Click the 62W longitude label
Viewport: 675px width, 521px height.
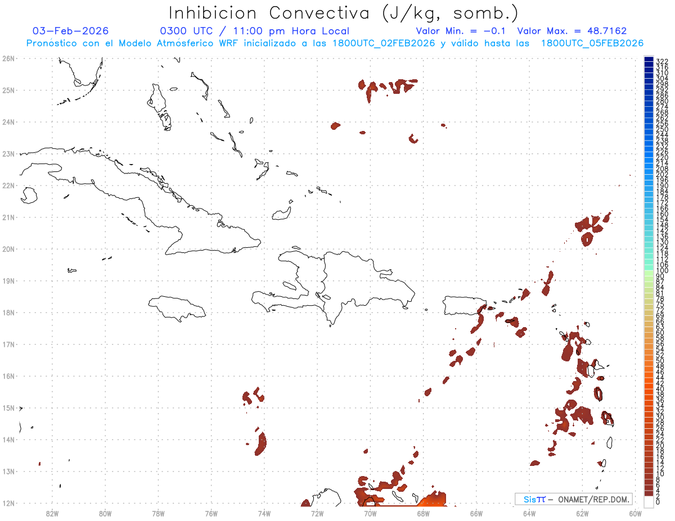(x=583, y=513)
